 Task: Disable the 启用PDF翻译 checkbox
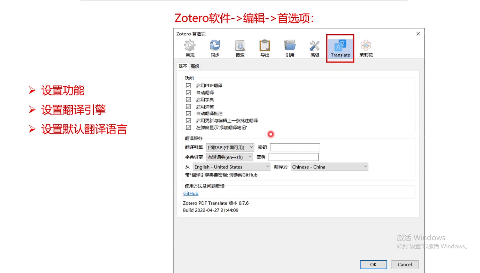click(x=188, y=86)
